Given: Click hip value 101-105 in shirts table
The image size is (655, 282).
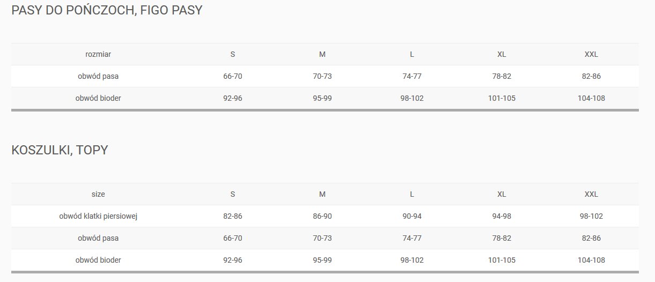Looking at the screenshot, I should pos(502,260).
